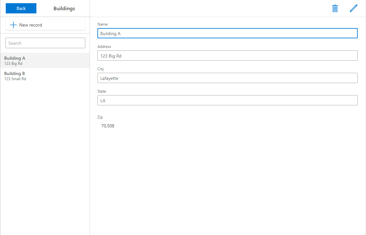The image size is (366, 235).
Task: Click the 123 Small Rd subtitle text
Action: click(15, 79)
